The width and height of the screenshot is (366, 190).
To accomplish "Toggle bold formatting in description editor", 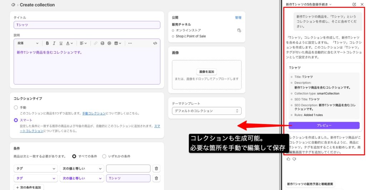I will 47,43.
